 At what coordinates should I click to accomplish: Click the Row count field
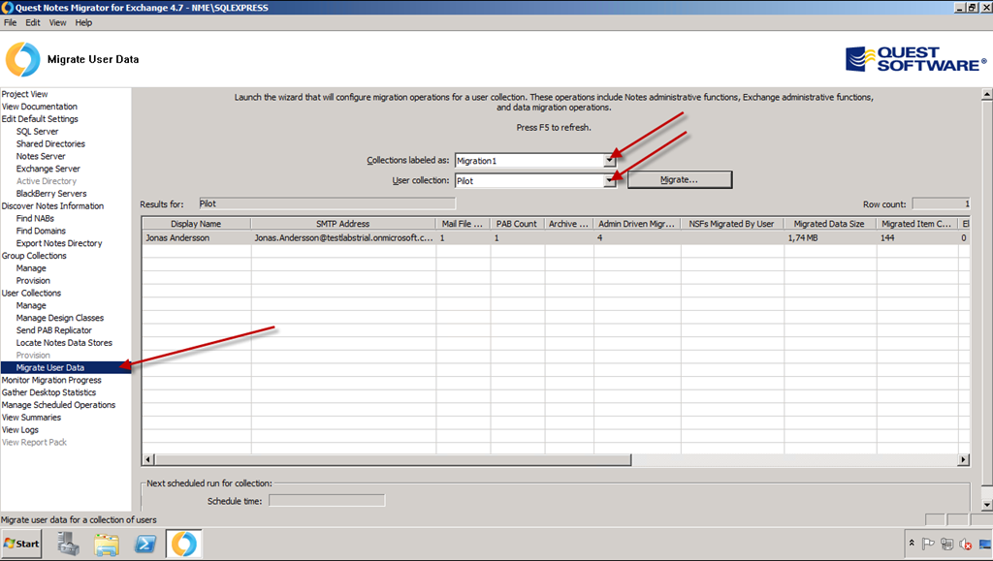tap(941, 204)
